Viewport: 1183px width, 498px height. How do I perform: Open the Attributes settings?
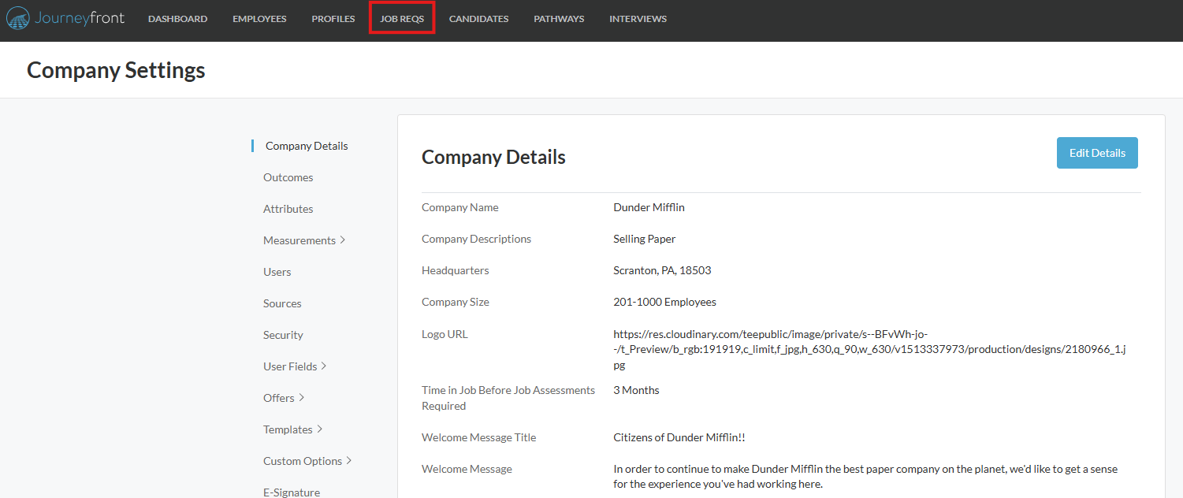tap(288, 209)
